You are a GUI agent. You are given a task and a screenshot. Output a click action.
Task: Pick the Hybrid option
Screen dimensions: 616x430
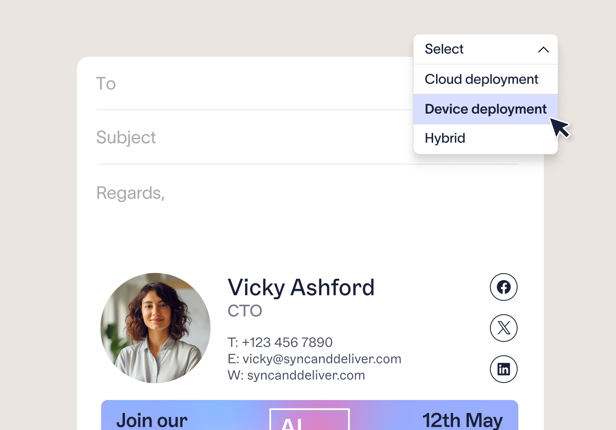pyautogui.click(x=445, y=138)
